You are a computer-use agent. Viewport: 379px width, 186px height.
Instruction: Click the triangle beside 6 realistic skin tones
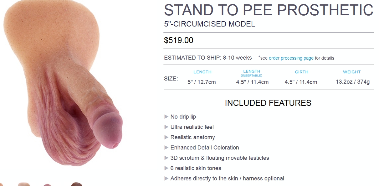166,168
